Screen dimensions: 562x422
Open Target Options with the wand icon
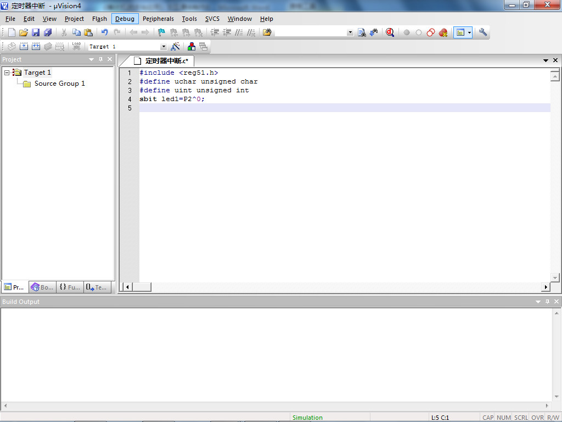175,46
